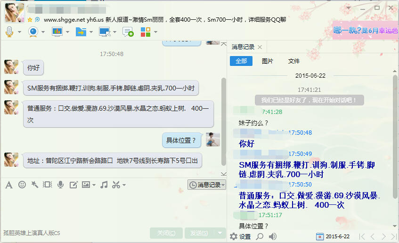
Task: Start a video call with webcam icon
Action: [33, 32]
